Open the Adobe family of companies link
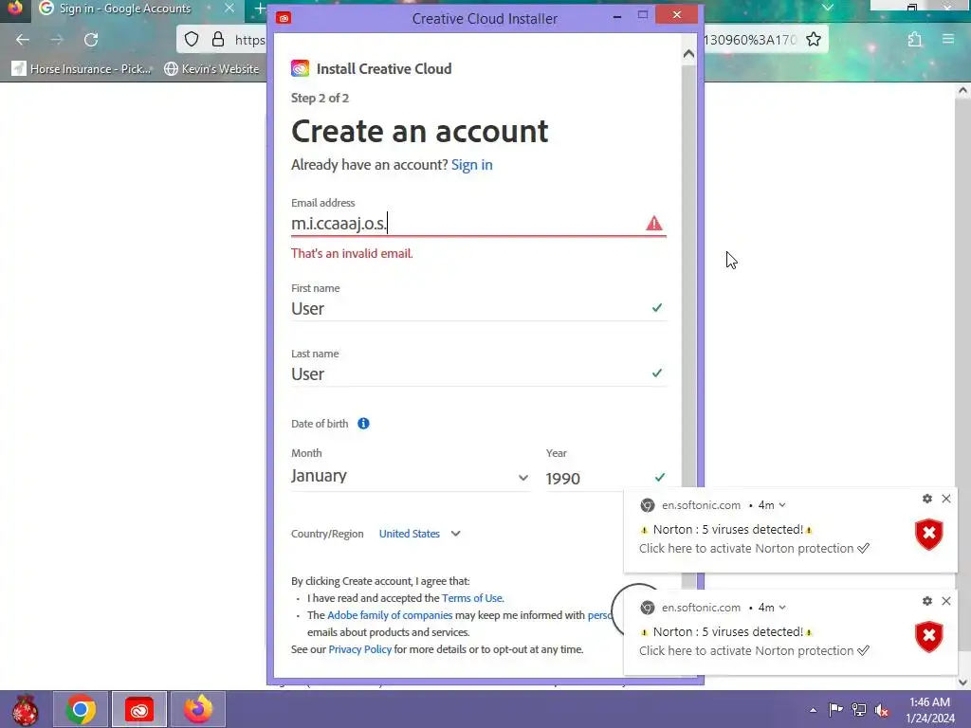 point(390,615)
